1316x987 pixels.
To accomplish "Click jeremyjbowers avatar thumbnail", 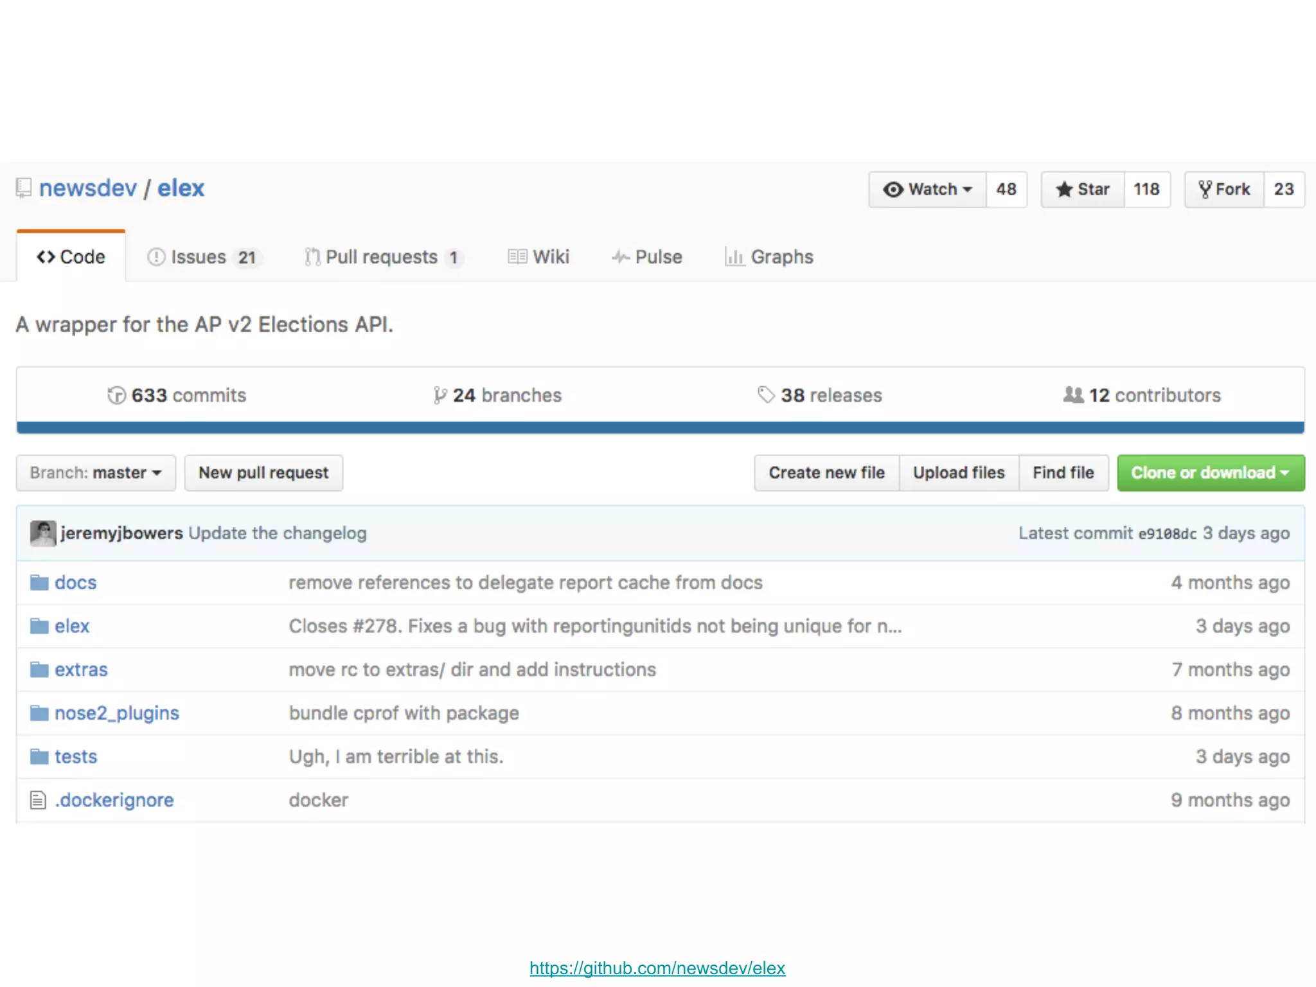I will (43, 533).
